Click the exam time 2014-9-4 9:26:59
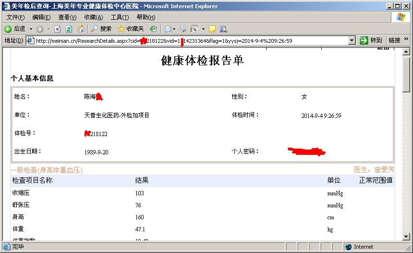413x253 pixels. point(321,115)
